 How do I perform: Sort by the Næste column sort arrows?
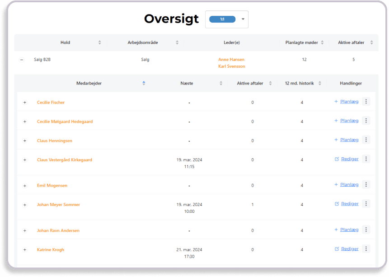221,83
